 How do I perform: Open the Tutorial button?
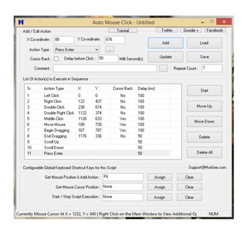pyautogui.click(x=123, y=30)
